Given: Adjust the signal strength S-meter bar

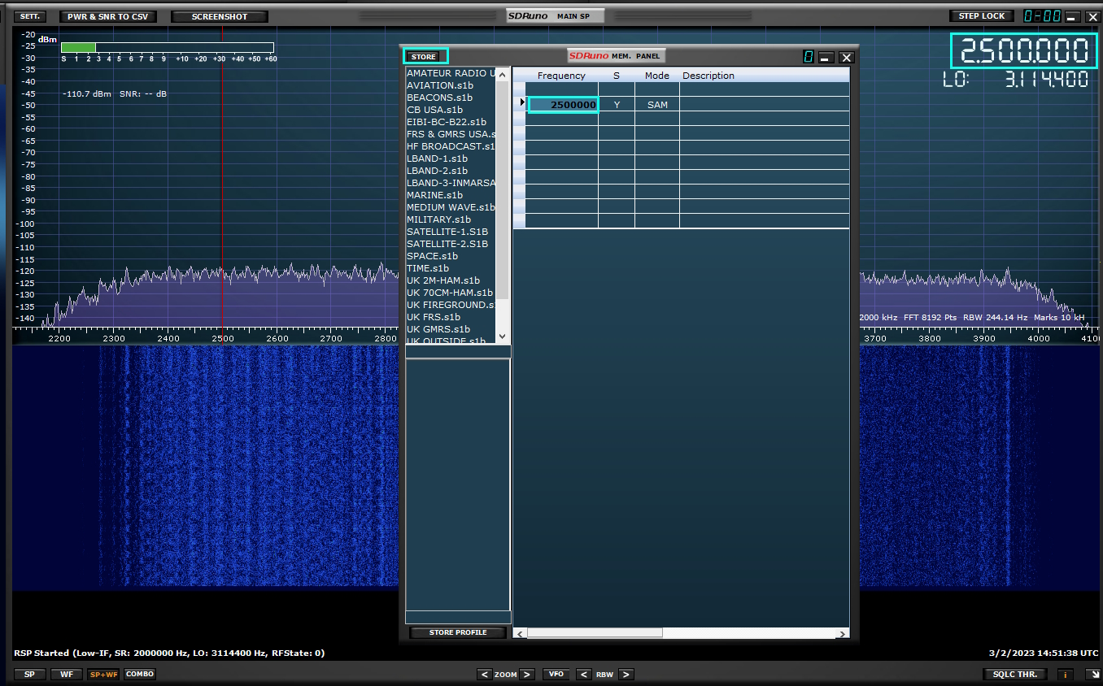Looking at the screenshot, I should point(167,46).
